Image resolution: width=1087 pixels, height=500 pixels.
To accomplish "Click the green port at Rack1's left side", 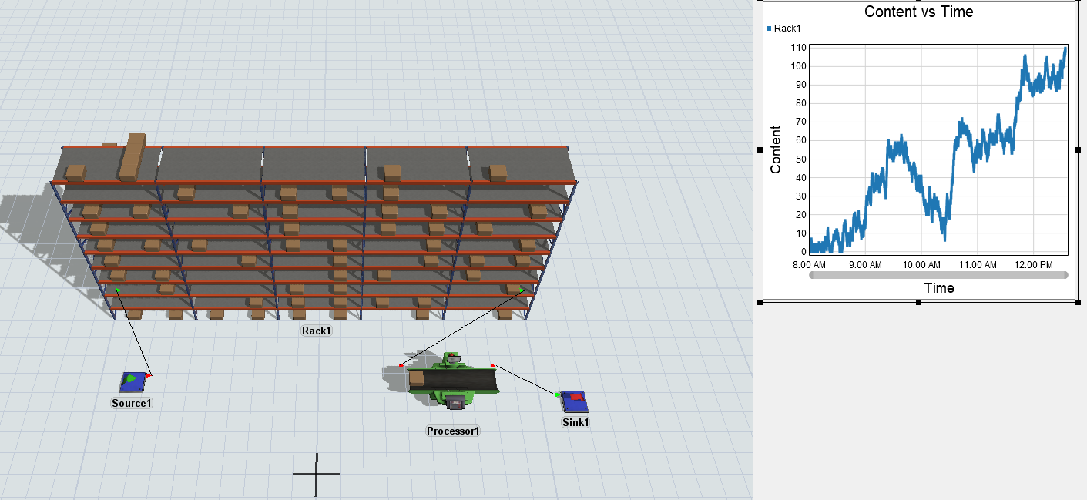I will tap(118, 290).
